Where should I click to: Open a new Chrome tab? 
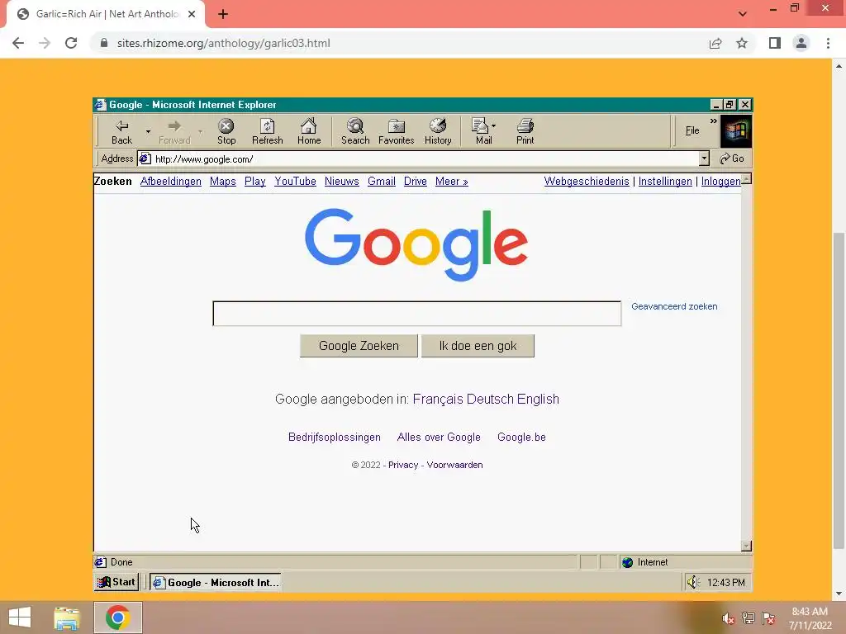(x=223, y=14)
